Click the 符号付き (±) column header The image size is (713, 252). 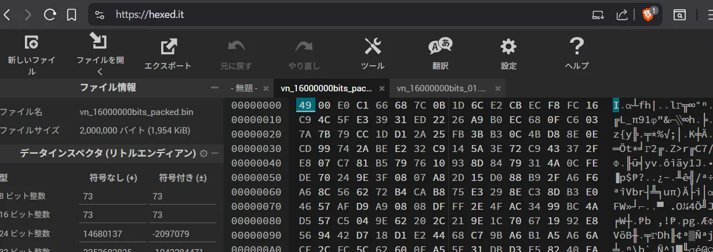pyautogui.click(x=183, y=177)
